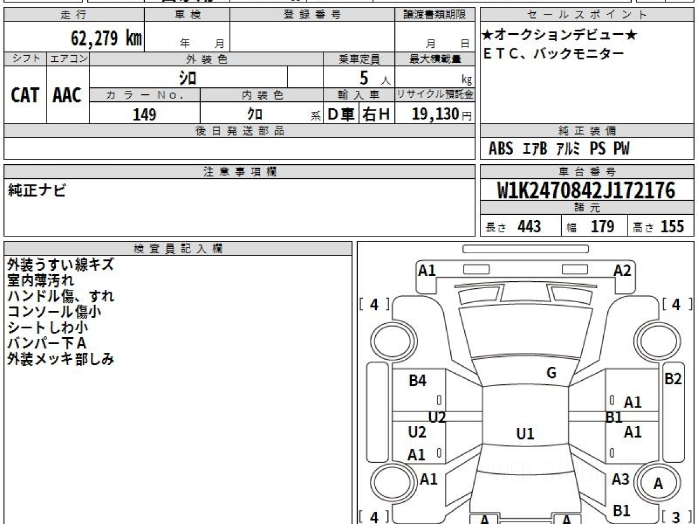Select the 右H steering cell
The width and height of the screenshot is (698, 524).
tap(376, 115)
